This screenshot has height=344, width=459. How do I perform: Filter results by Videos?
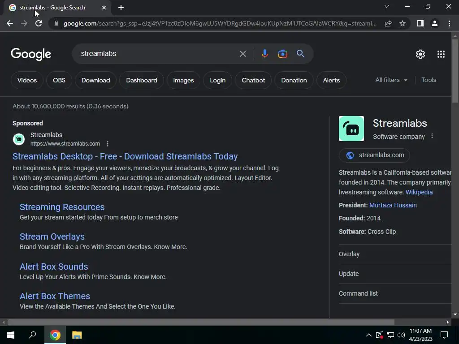click(x=27, y=80)
